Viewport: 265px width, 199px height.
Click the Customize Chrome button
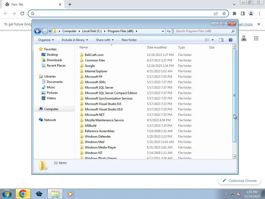[x=240, y=181]
